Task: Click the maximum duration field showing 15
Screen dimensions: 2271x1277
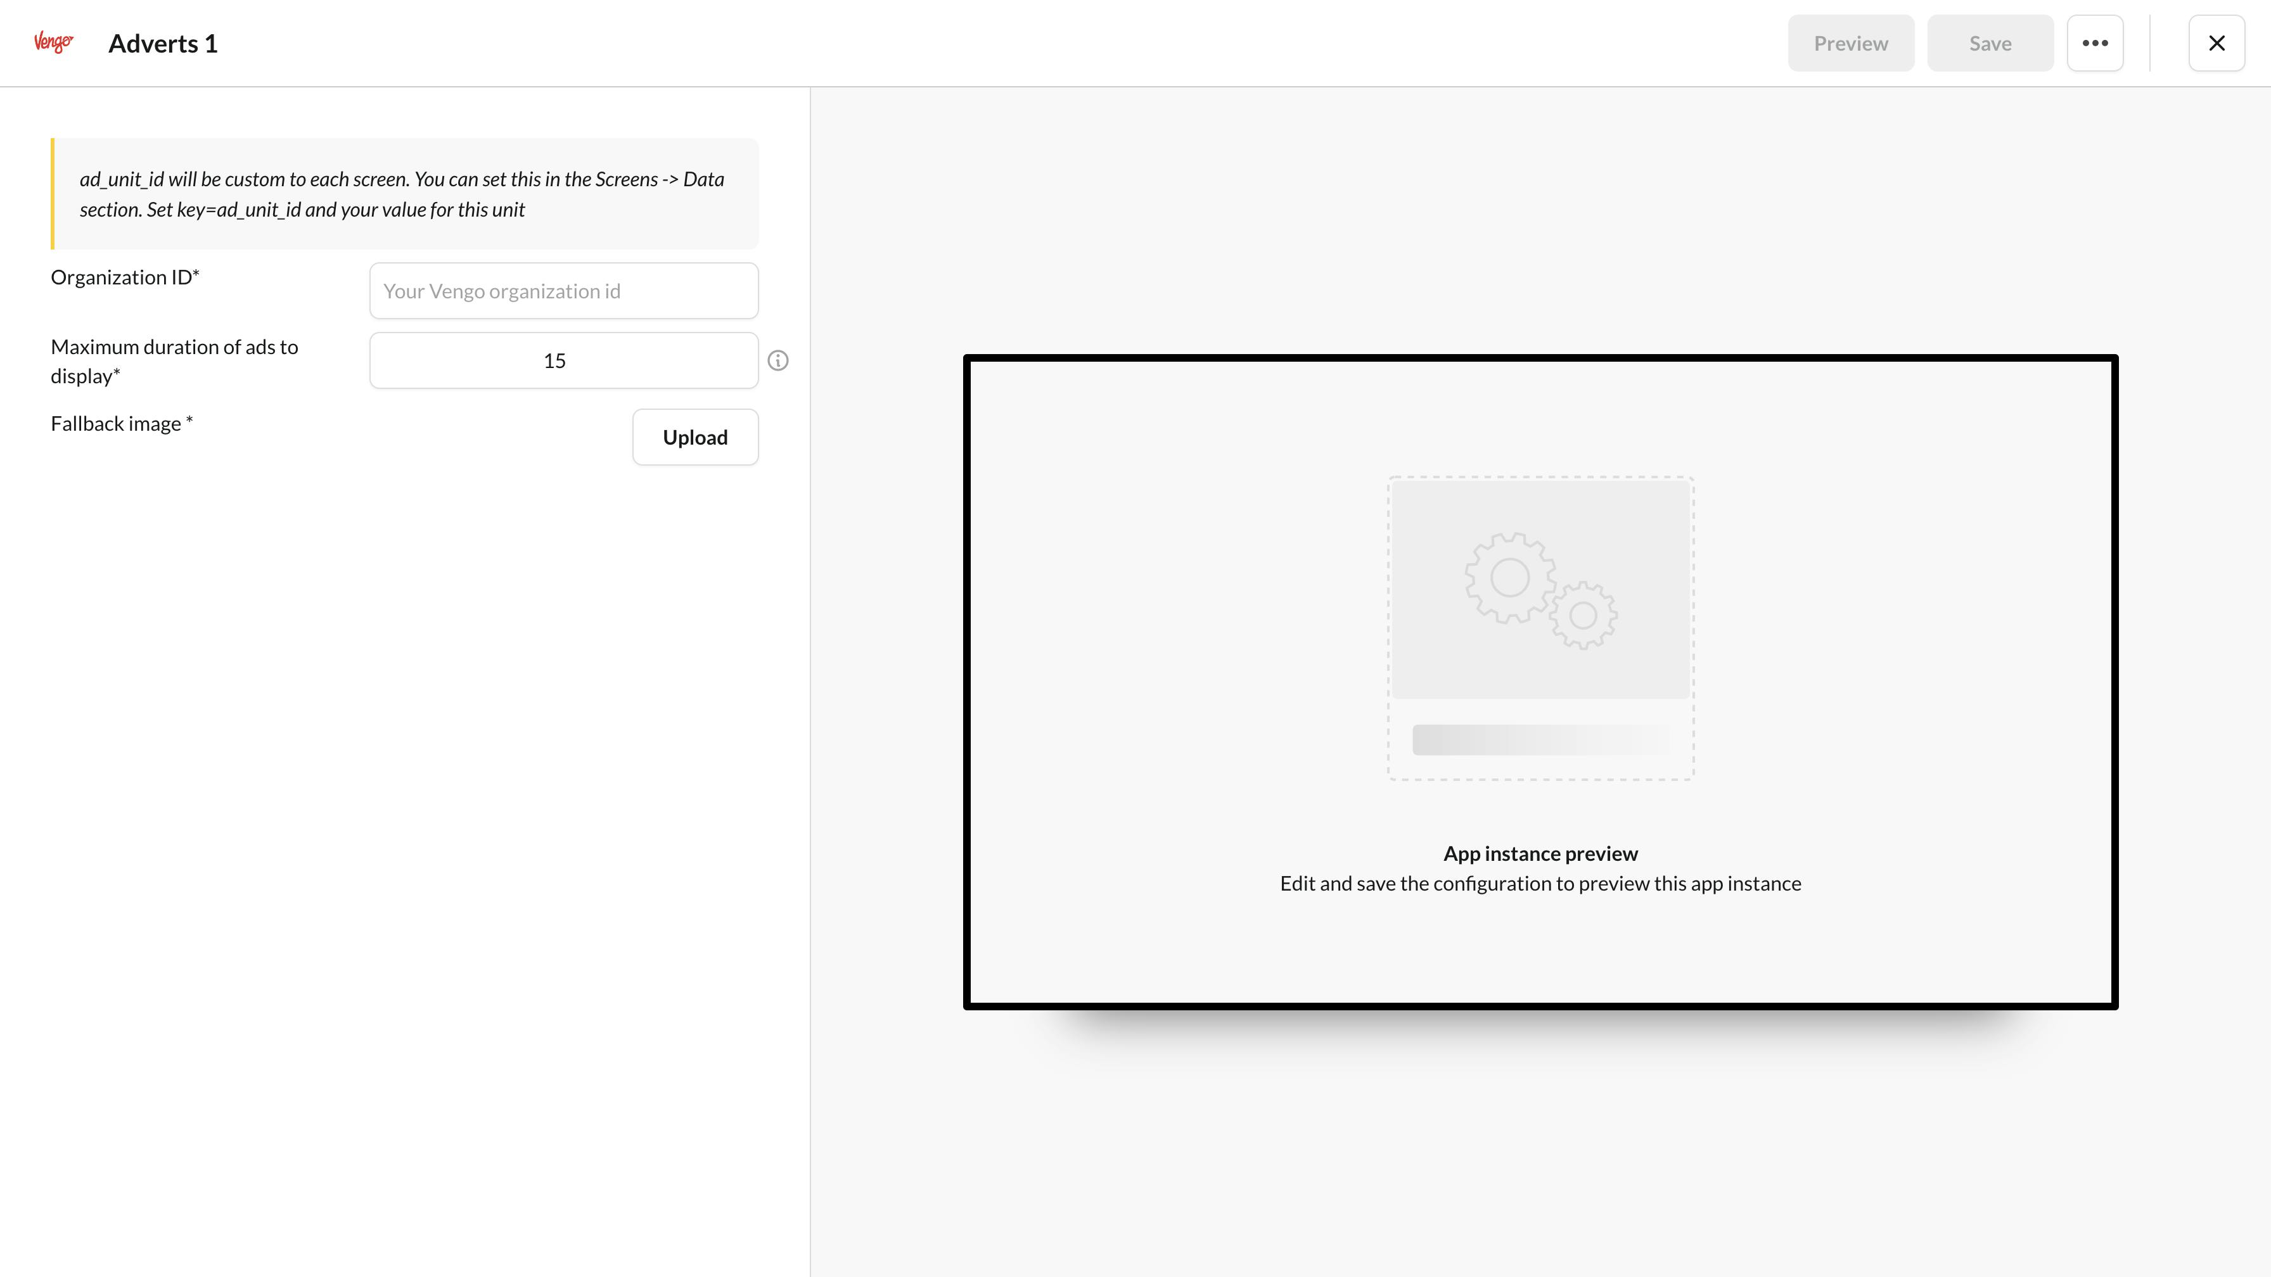Action: pyautogui.click(x=563, y=360)
